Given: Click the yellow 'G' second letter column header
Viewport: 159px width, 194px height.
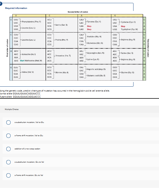Looking at the screenshot, I should 127,16.
